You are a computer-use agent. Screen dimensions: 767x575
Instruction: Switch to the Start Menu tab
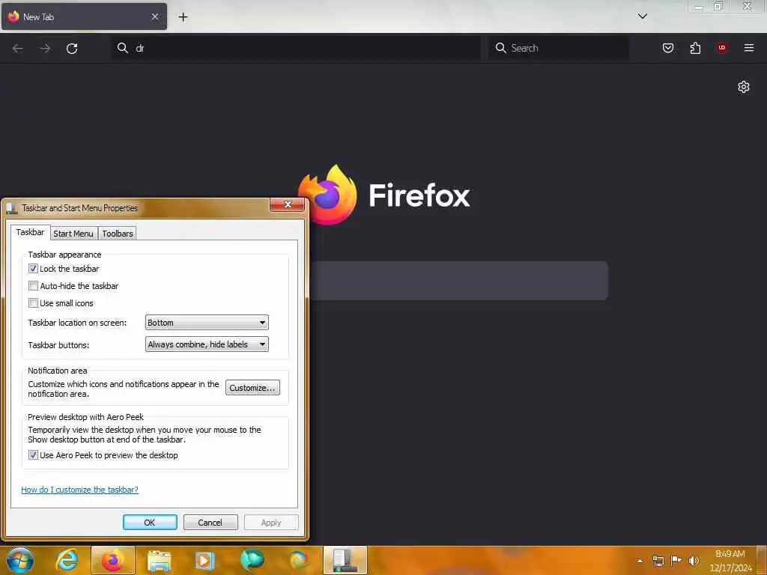point(73,234)
